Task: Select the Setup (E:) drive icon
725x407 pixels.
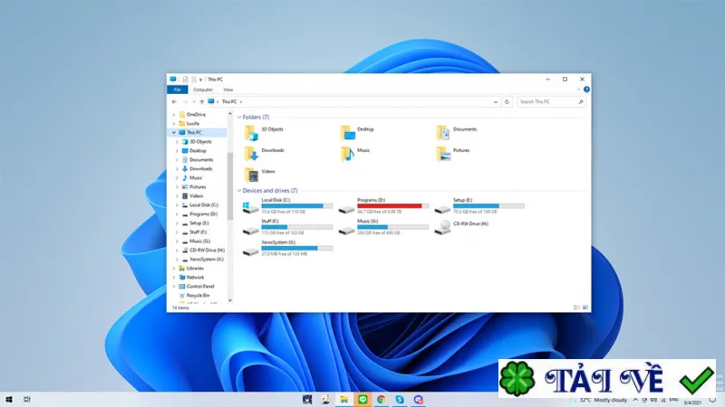Action: click(x=442, y=210)
